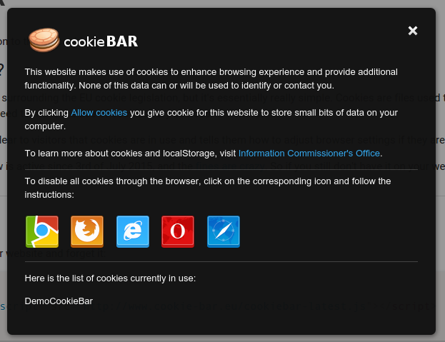Click the dimmed script code snippet behind dialog
The width and height of the screenshot is (445, 342).
[x=223, y=306]
